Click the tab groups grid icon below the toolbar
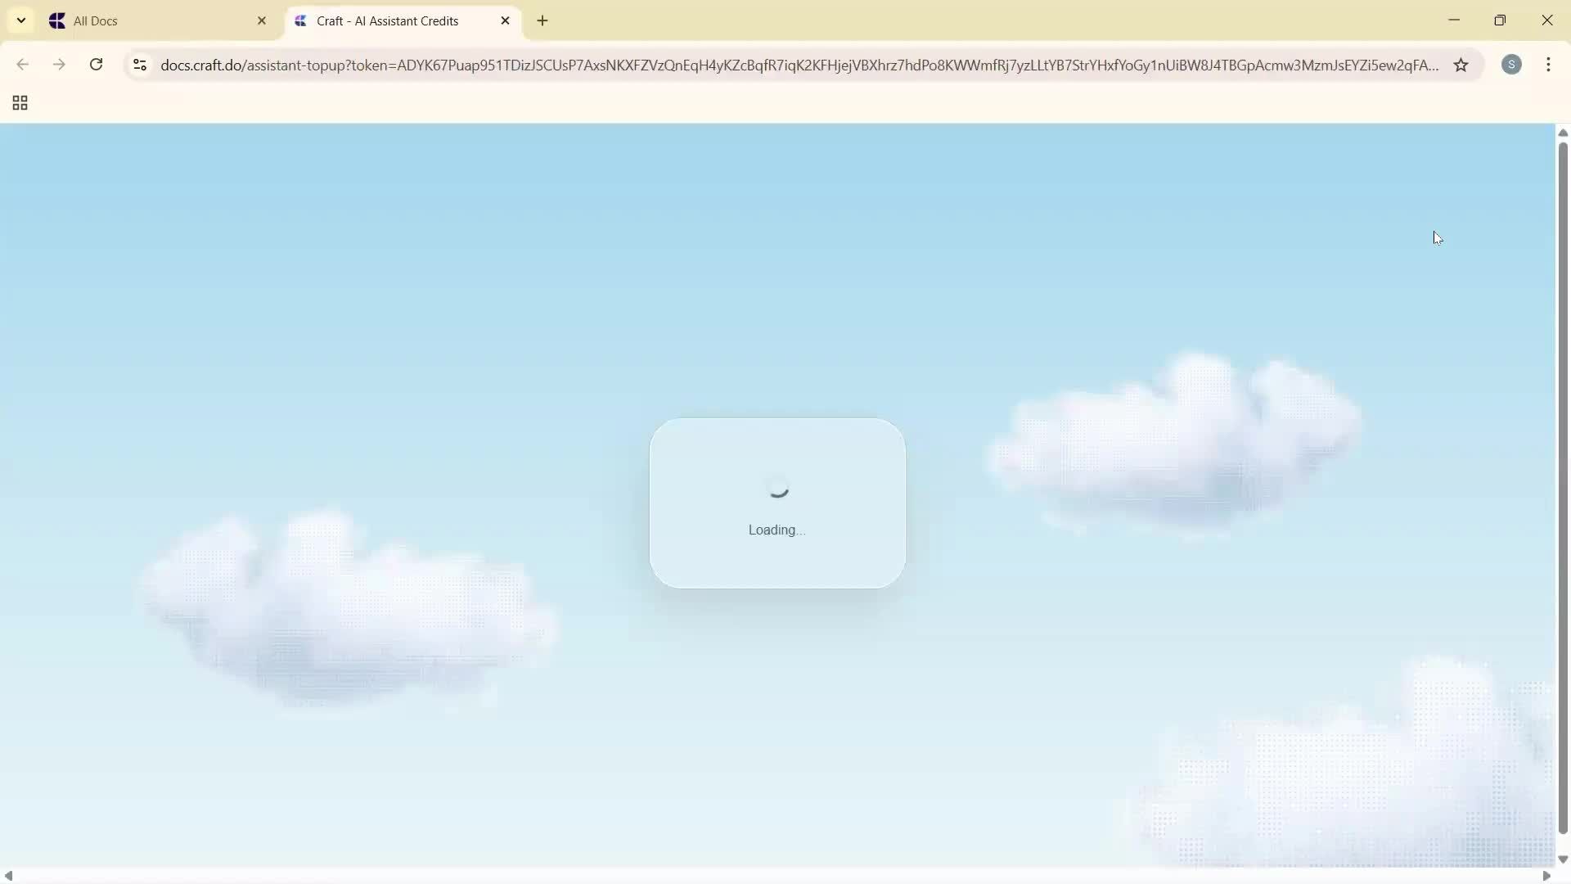 (18, 103)
